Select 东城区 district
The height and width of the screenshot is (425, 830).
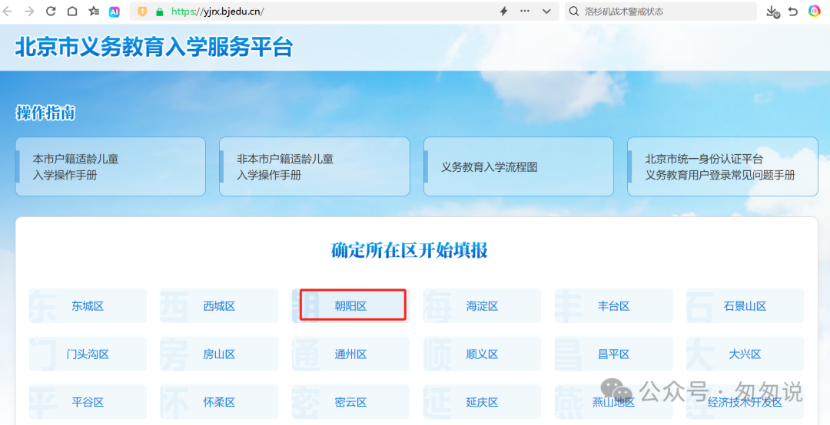click(88, 305)
